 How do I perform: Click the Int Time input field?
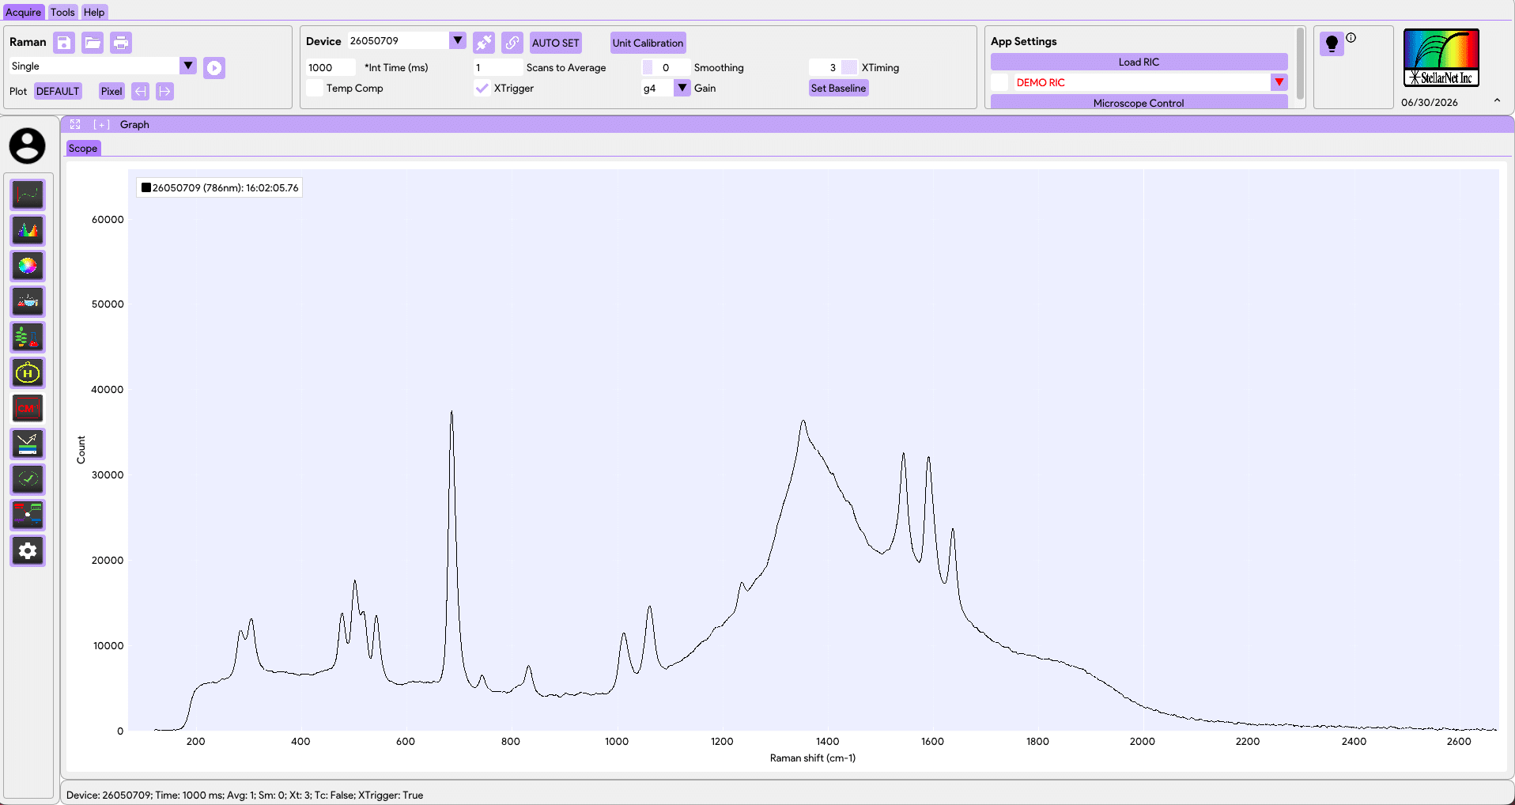tap(331, 68)
